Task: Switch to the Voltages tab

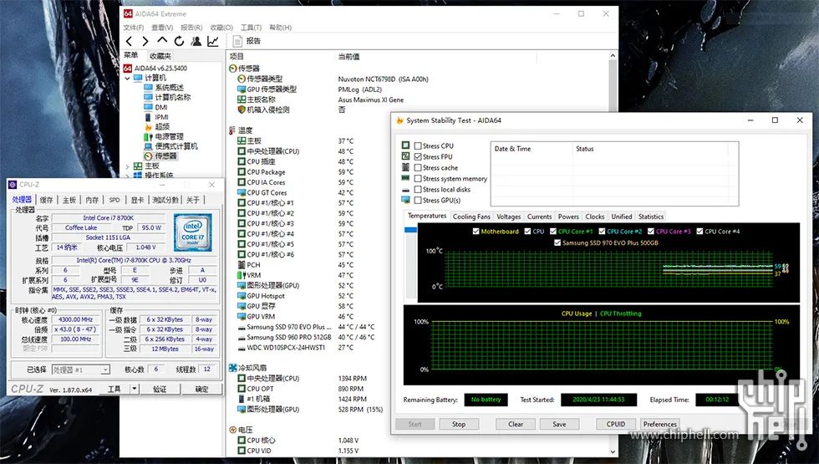Action: click(508, 217)
